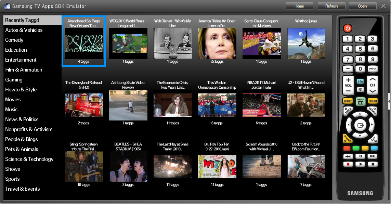
Task: Open the Sports category
Action: 12,179
